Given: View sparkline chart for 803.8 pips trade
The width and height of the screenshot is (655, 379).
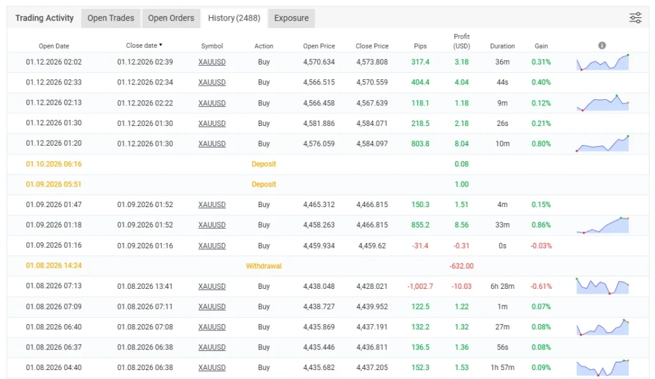Looking at the screenshot, I should pos(602,144).
